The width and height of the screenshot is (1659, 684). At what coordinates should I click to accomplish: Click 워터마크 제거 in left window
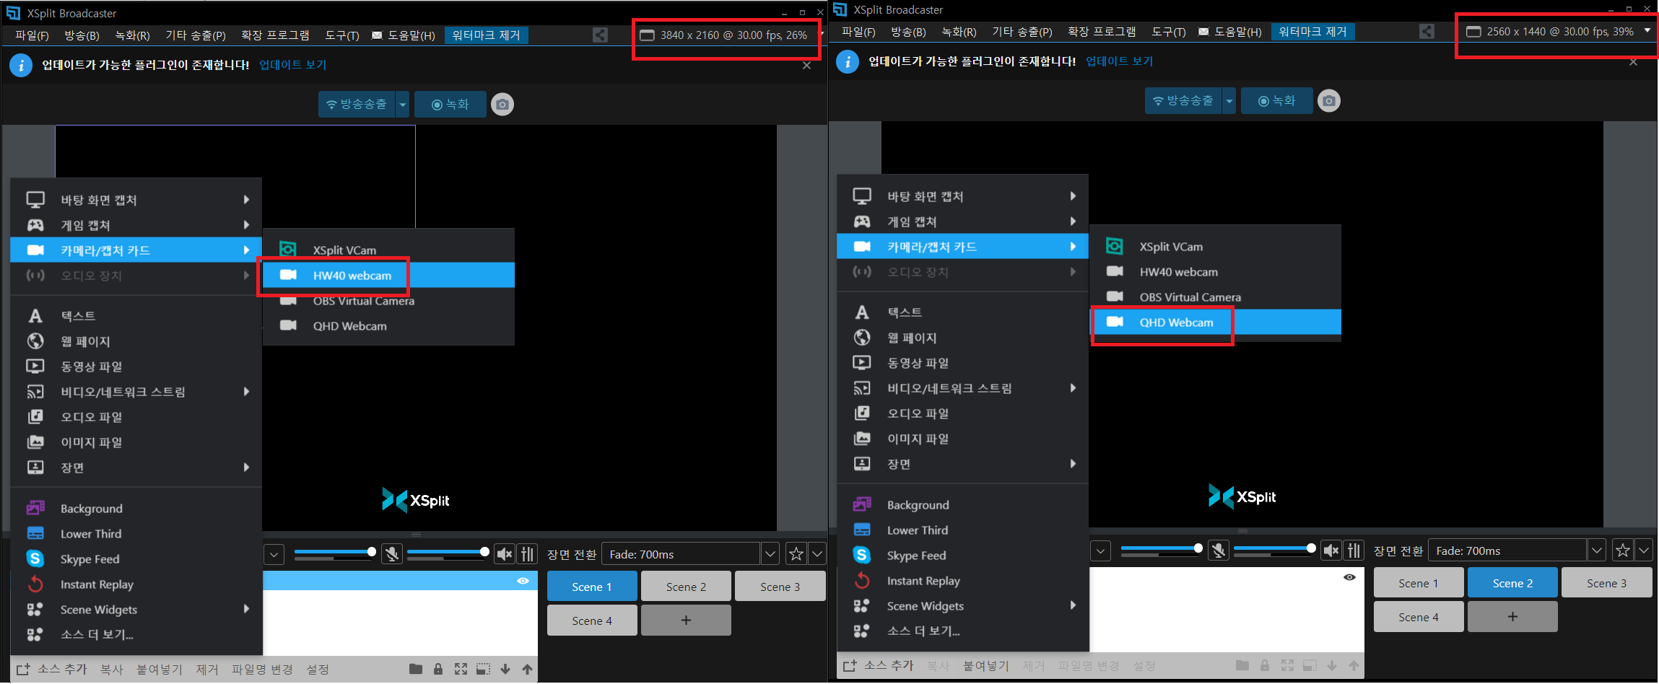[486, 35]
